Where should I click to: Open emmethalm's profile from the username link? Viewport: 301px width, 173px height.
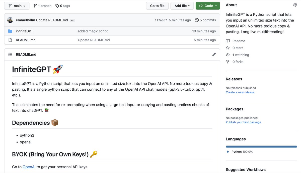pyautogui.click(x=25, y=20)
